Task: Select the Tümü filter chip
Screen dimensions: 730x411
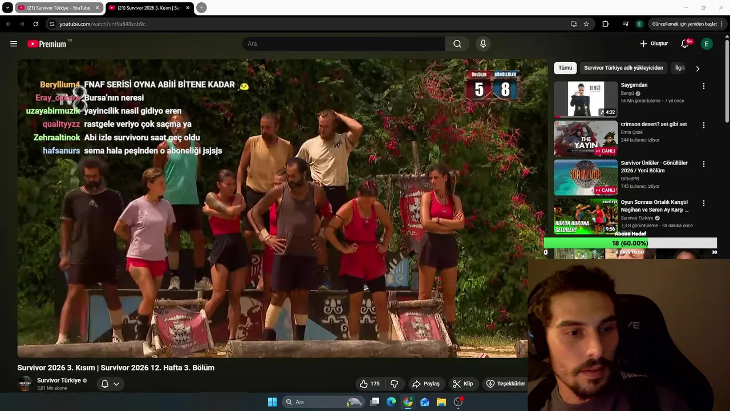Action: (565, 68)
